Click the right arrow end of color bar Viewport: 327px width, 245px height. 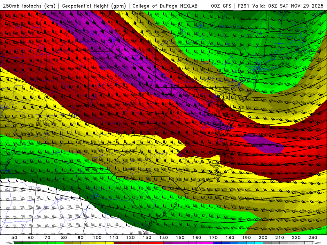tap(317, 243)
